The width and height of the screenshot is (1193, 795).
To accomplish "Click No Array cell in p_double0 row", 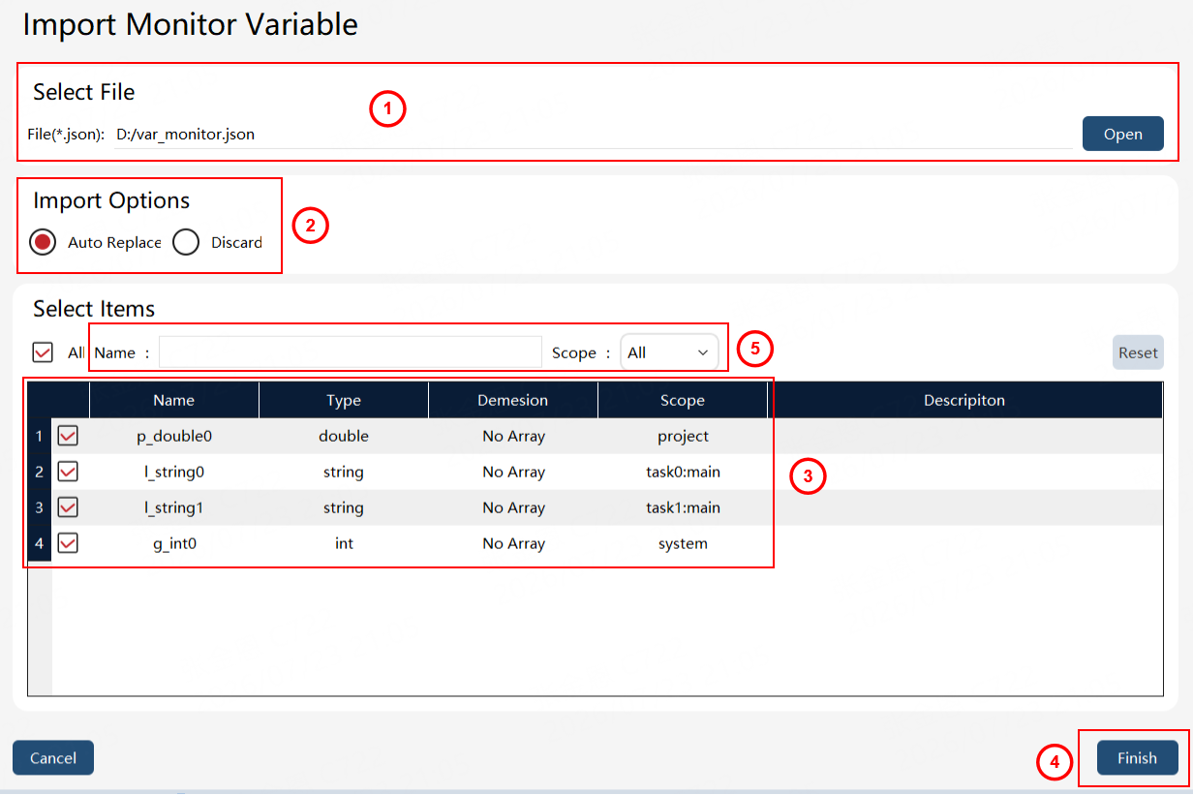I will point(513,437).
